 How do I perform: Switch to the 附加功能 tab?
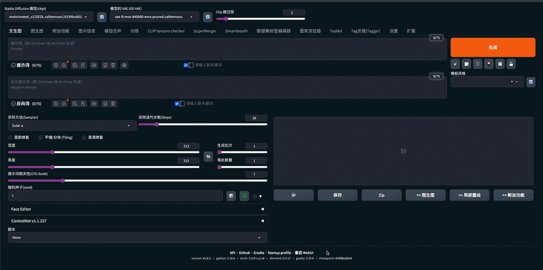click(60, 31)
